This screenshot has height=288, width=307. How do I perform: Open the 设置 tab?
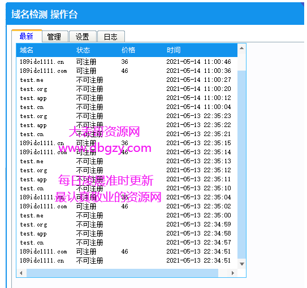[x=83, y=37]
